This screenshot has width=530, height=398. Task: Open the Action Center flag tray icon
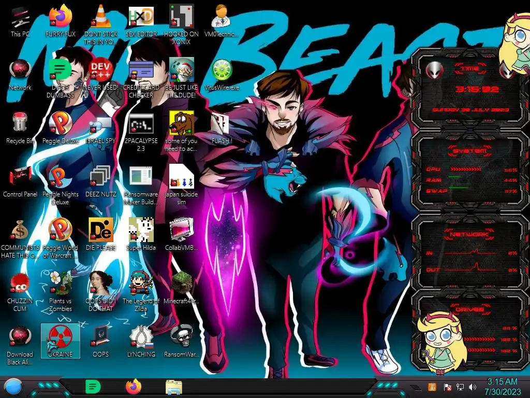[x=447, y=387]
